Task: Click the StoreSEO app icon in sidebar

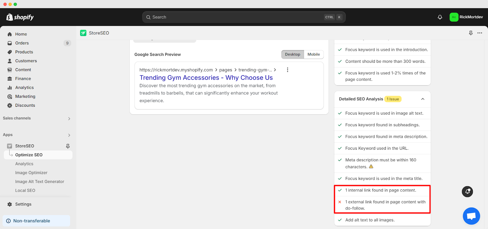Action: [10, 146]
